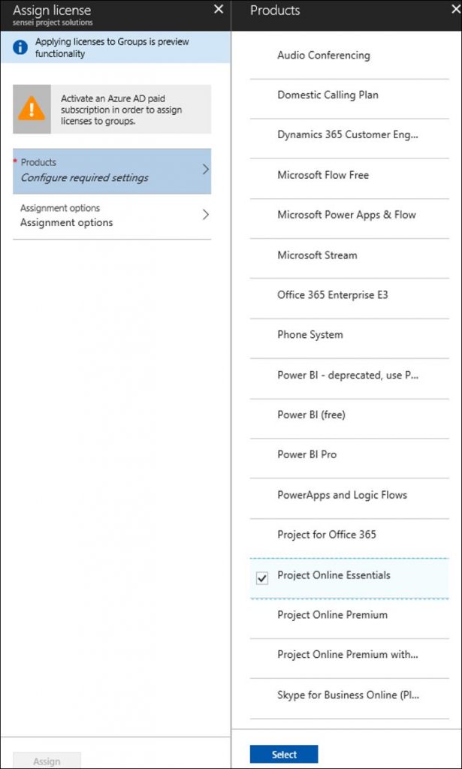Click the Assign button

click(x=47, y=761)
